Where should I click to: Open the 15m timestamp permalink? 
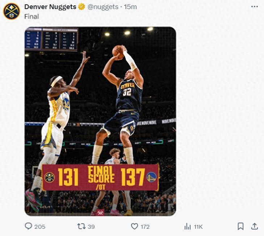coord(130,7)
